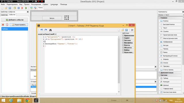Select the Быстрая Кнопка component
184x103 pixels.
[x=170, y=24]
